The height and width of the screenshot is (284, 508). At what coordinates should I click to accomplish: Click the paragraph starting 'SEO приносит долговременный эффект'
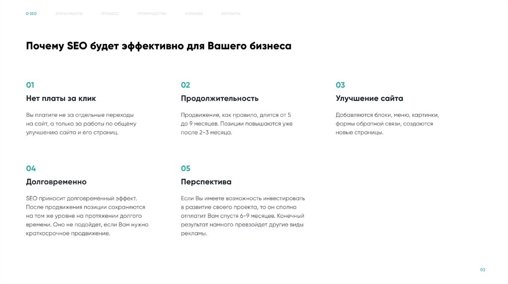(x=87, y=216)
